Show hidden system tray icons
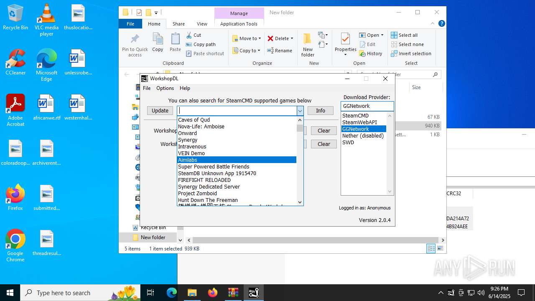Screen dimensions: 535x301 441,293
